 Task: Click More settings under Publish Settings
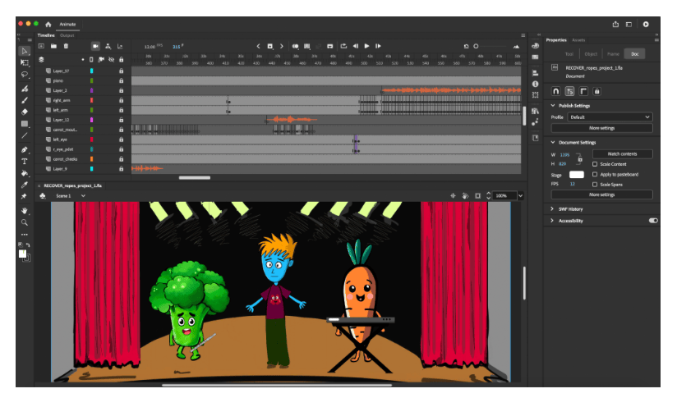pos(601,129)
